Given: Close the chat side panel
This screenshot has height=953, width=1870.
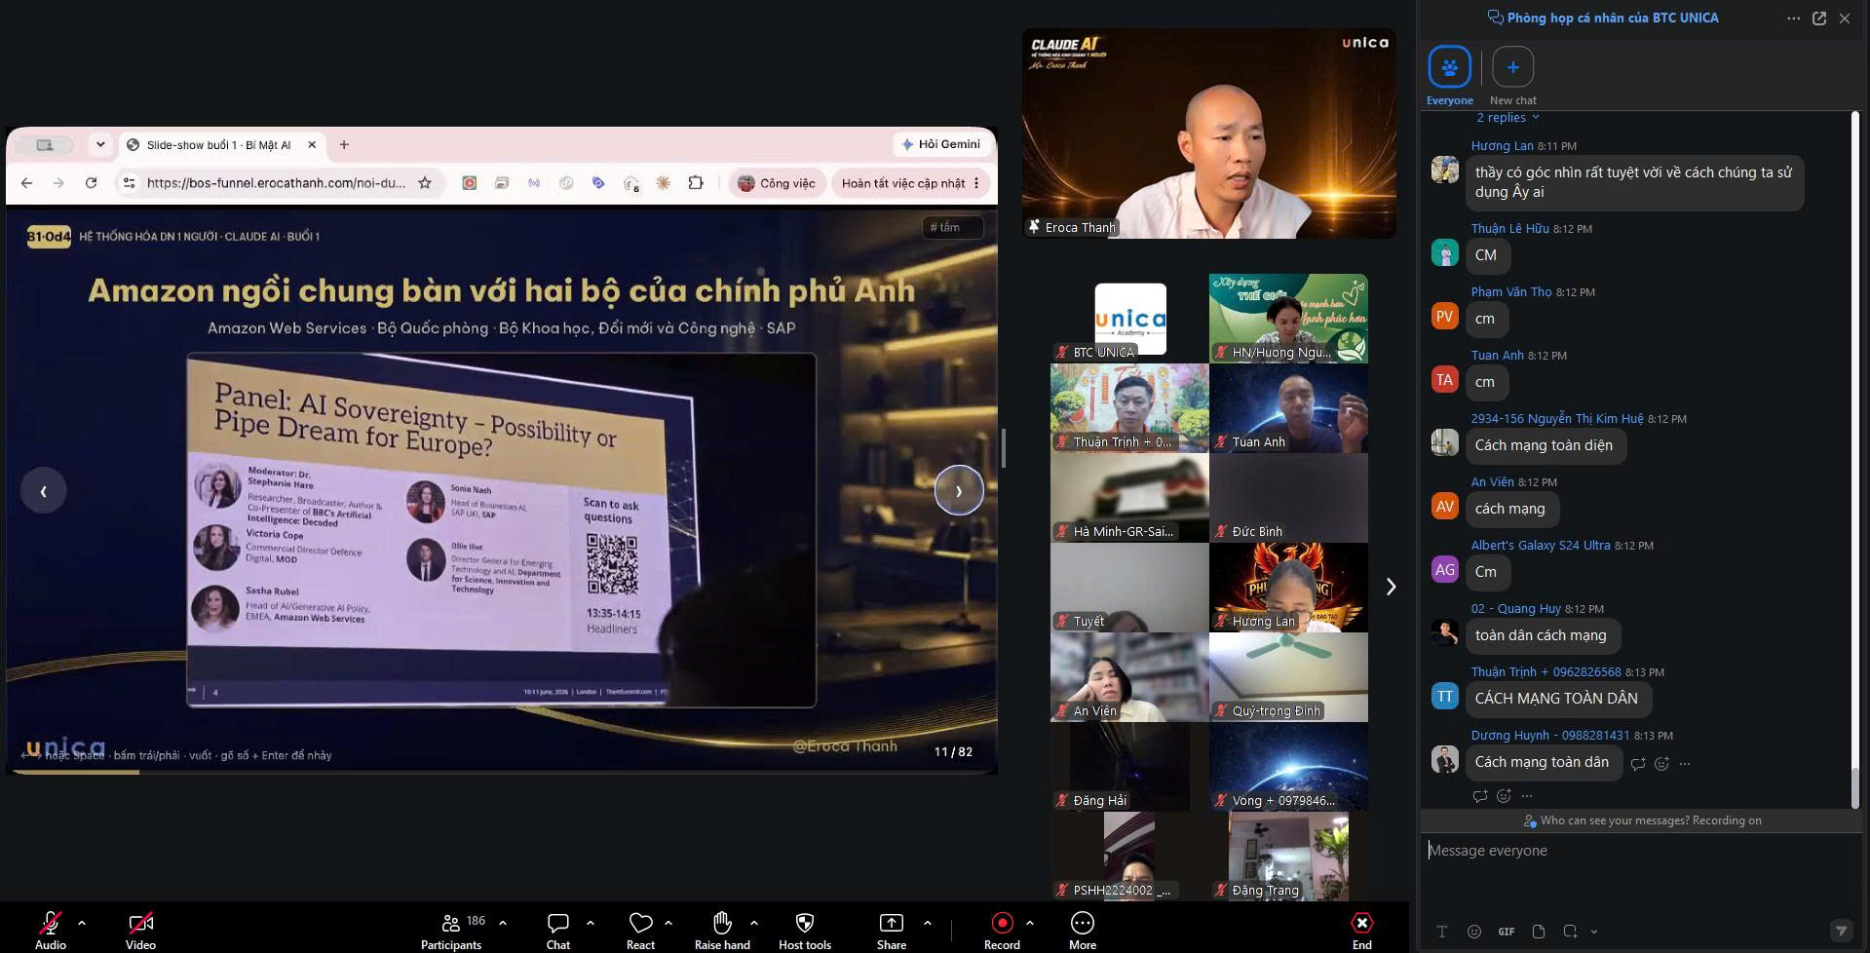Looking at the screenshot, I should [x=1845, y=19].
